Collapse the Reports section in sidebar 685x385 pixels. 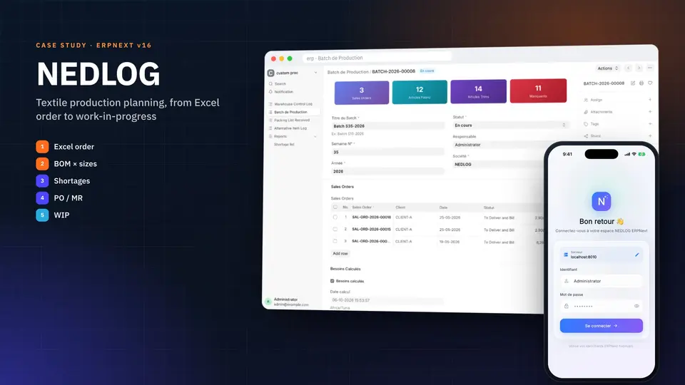[315, 137]
